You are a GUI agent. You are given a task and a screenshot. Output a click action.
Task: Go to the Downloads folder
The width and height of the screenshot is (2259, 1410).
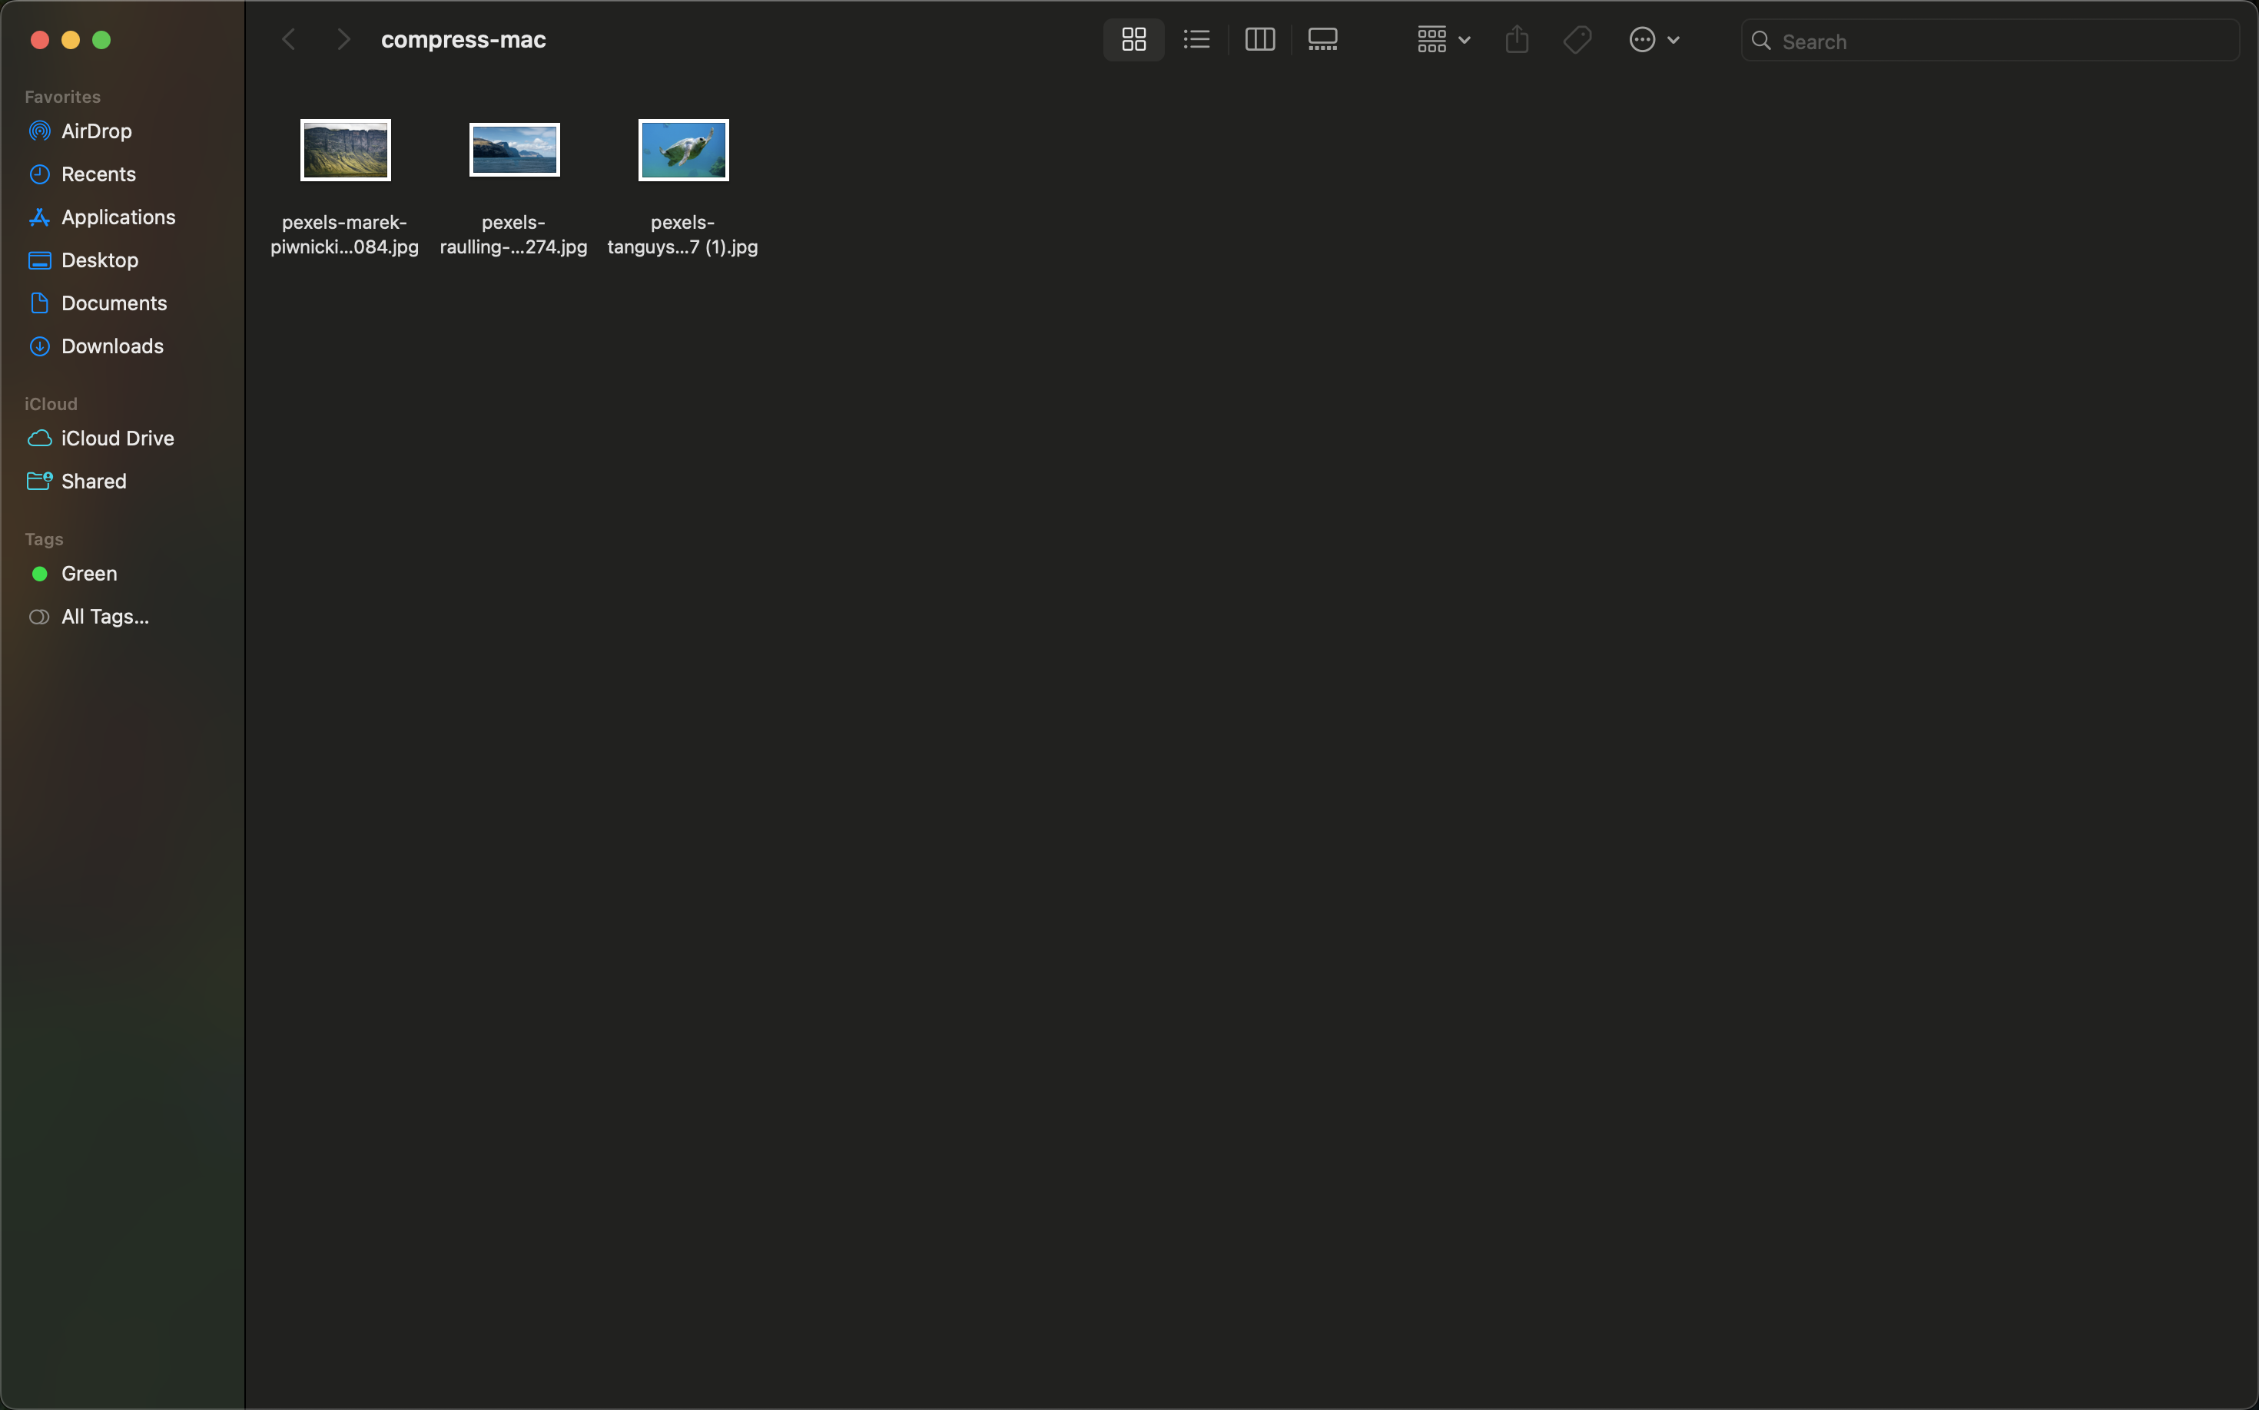click(112, 346)
